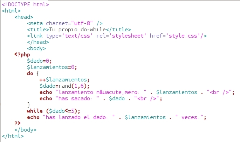Click the '$lanzamientos=0;' line

52,67
